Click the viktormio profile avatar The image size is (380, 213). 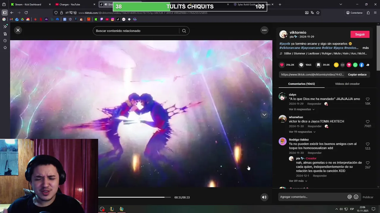click(284, 34)
